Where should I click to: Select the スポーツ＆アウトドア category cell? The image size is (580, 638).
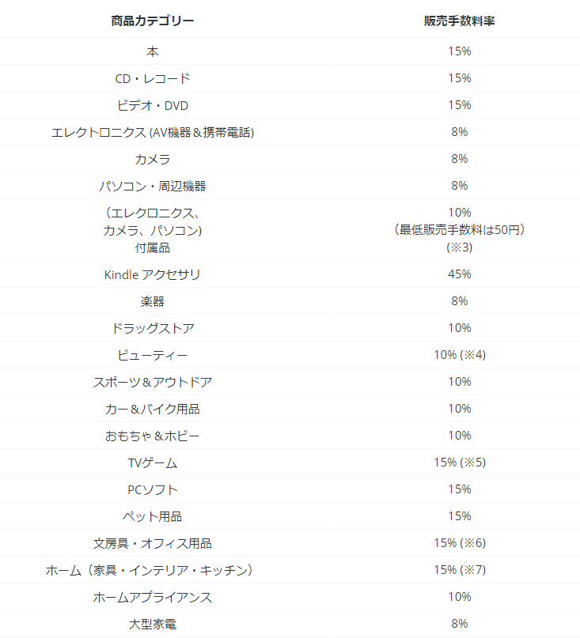(153, 382)
